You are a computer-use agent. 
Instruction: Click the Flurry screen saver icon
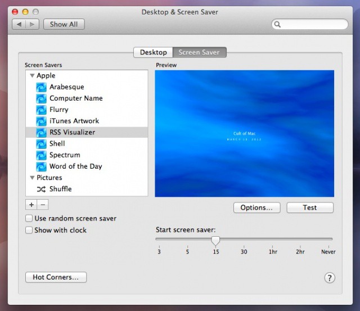pyautogui.click(x=41, y=110)
